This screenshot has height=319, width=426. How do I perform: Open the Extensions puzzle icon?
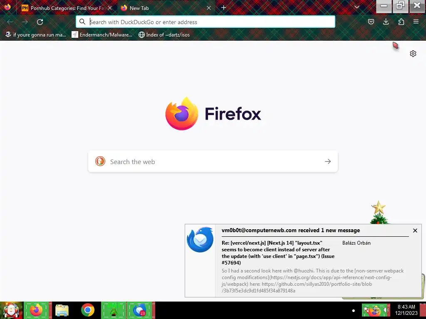pos(401,22)
